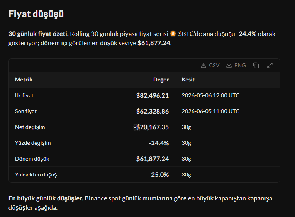
Task: Click the Net değişim row label
Action: (x=30, y=127)
